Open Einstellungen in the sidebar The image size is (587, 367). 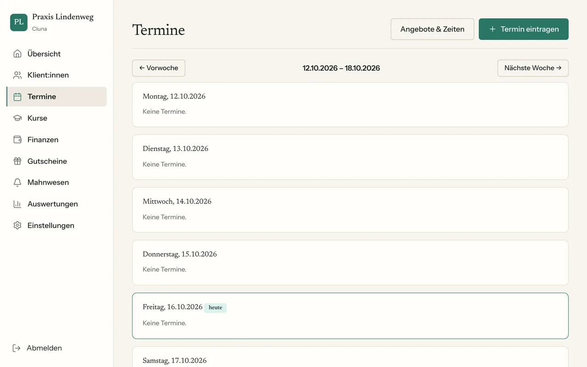pyautogui.click(x=57, y=226)
